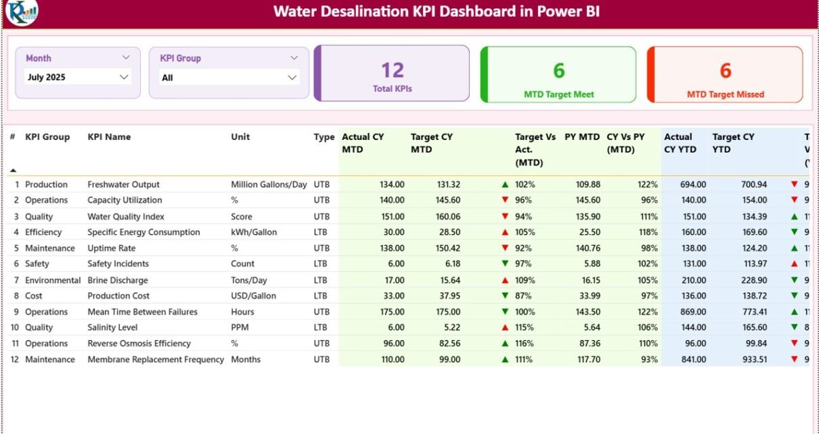Image resolution: width=819 pixels, height=434 pixels.
Task: Select the MTD Target Meet card
Action: (558, 74)
